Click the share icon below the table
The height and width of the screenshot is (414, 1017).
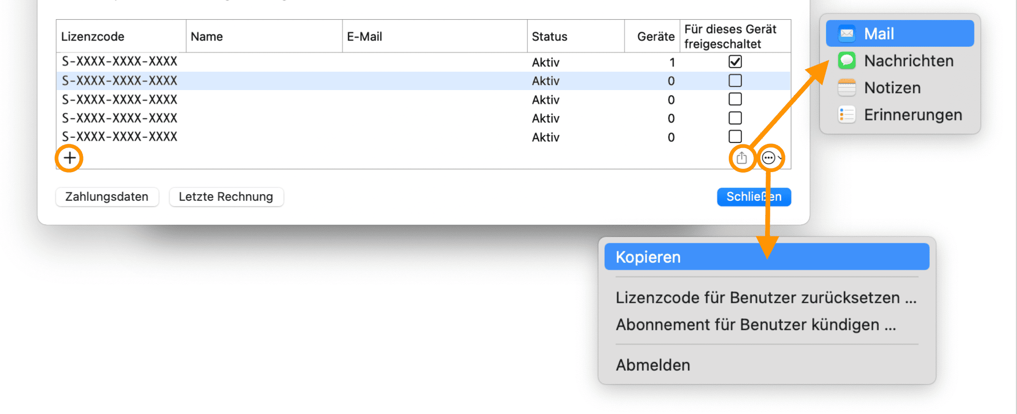tap(742, 158)
